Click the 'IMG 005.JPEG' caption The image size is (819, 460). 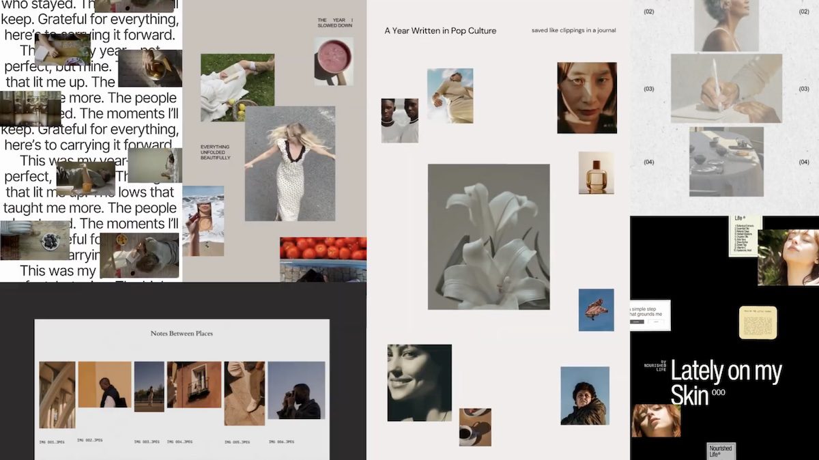237,442
